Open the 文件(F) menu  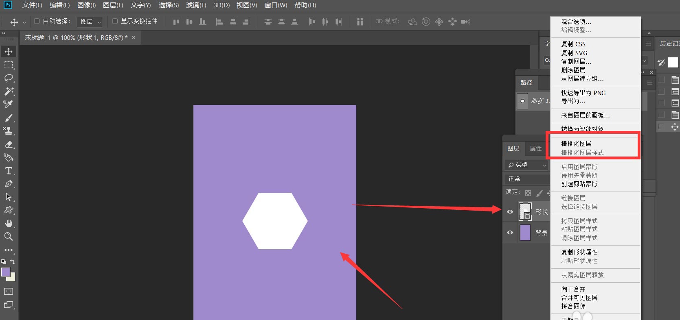(x=32, y=5)
